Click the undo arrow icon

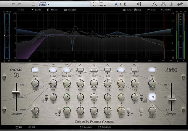click(14, 4)
